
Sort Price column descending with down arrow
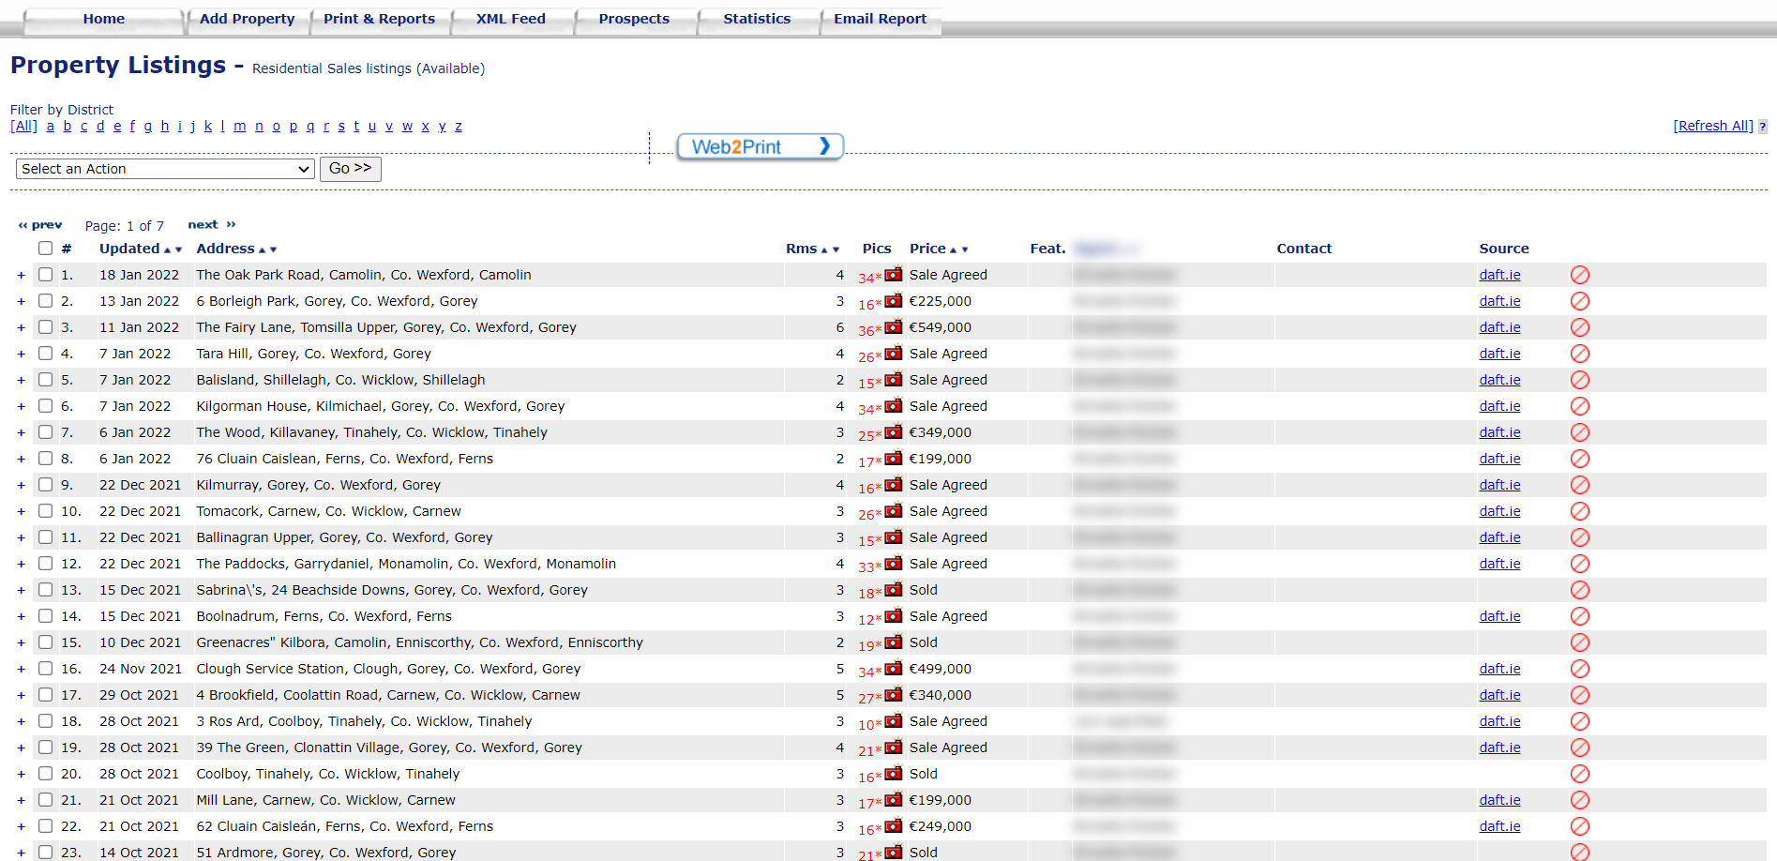click(x=965, y=250)
